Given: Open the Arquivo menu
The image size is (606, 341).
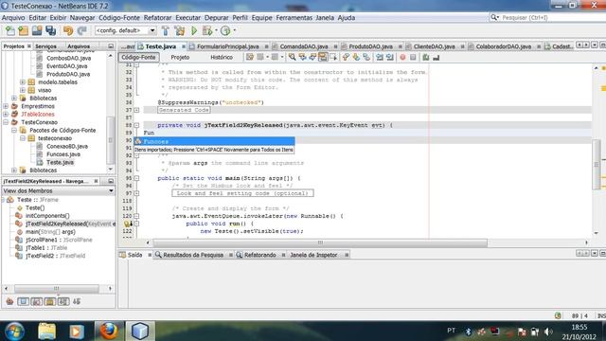Looking at the screenshot, I should 13,18.
